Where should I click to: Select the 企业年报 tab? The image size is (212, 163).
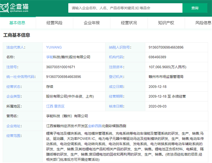coord(92,23)
